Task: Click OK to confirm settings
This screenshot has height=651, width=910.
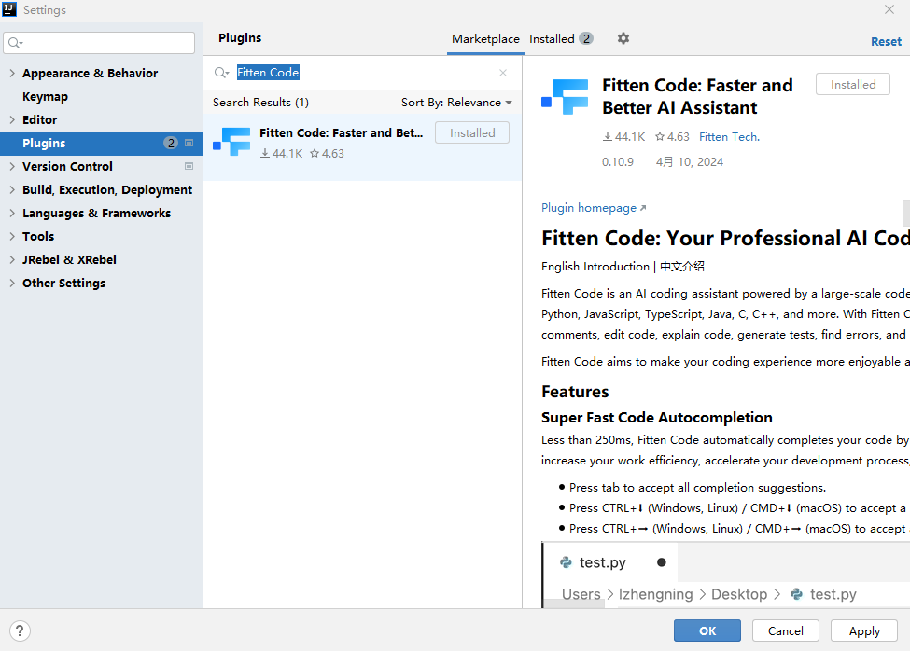Action: tap(707, 630)
